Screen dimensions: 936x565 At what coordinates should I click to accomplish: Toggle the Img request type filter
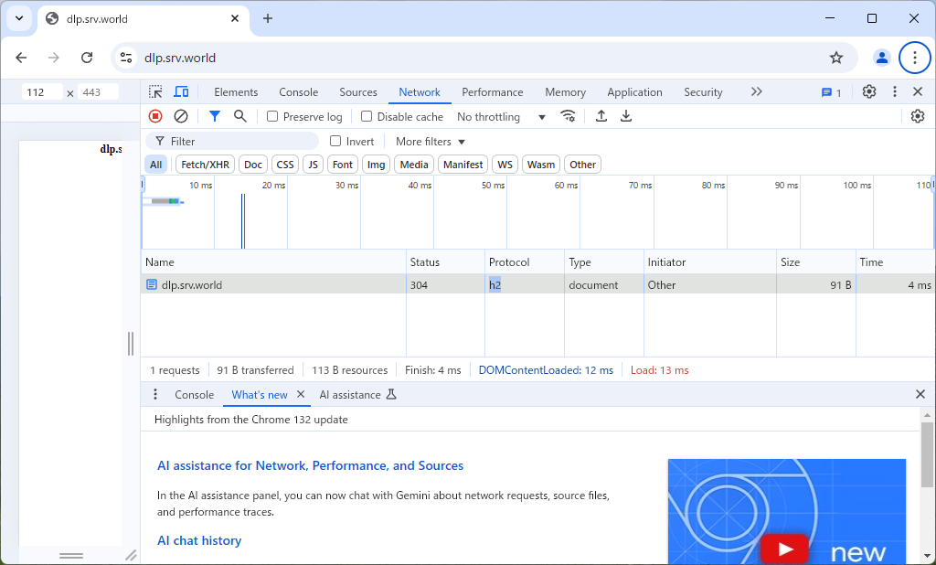[x=376, y=165]
